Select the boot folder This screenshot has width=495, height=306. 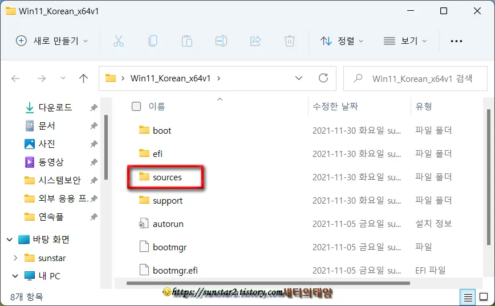(161, 130)
